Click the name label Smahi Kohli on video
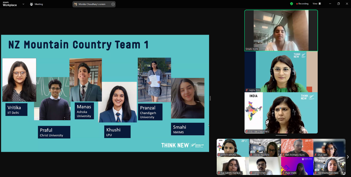The height and width of the screenshot is (177, 351). click(x=252, y=49)
